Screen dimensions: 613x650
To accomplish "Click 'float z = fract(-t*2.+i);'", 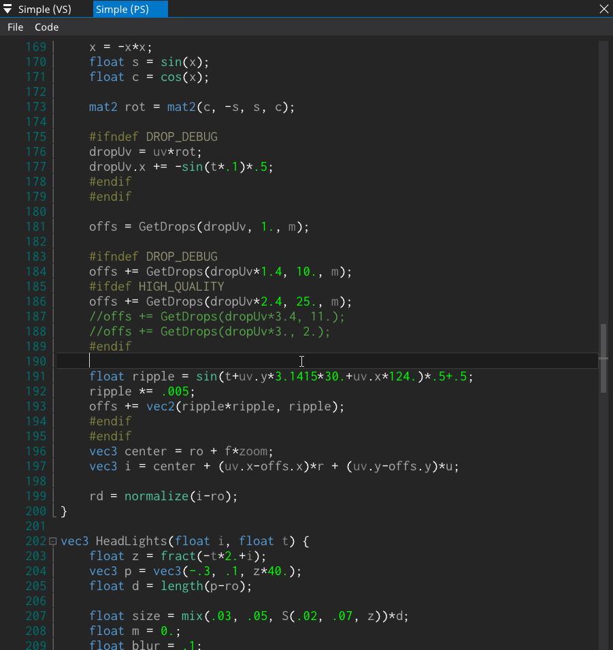I will pyautogui.click(x=178, y=556).
